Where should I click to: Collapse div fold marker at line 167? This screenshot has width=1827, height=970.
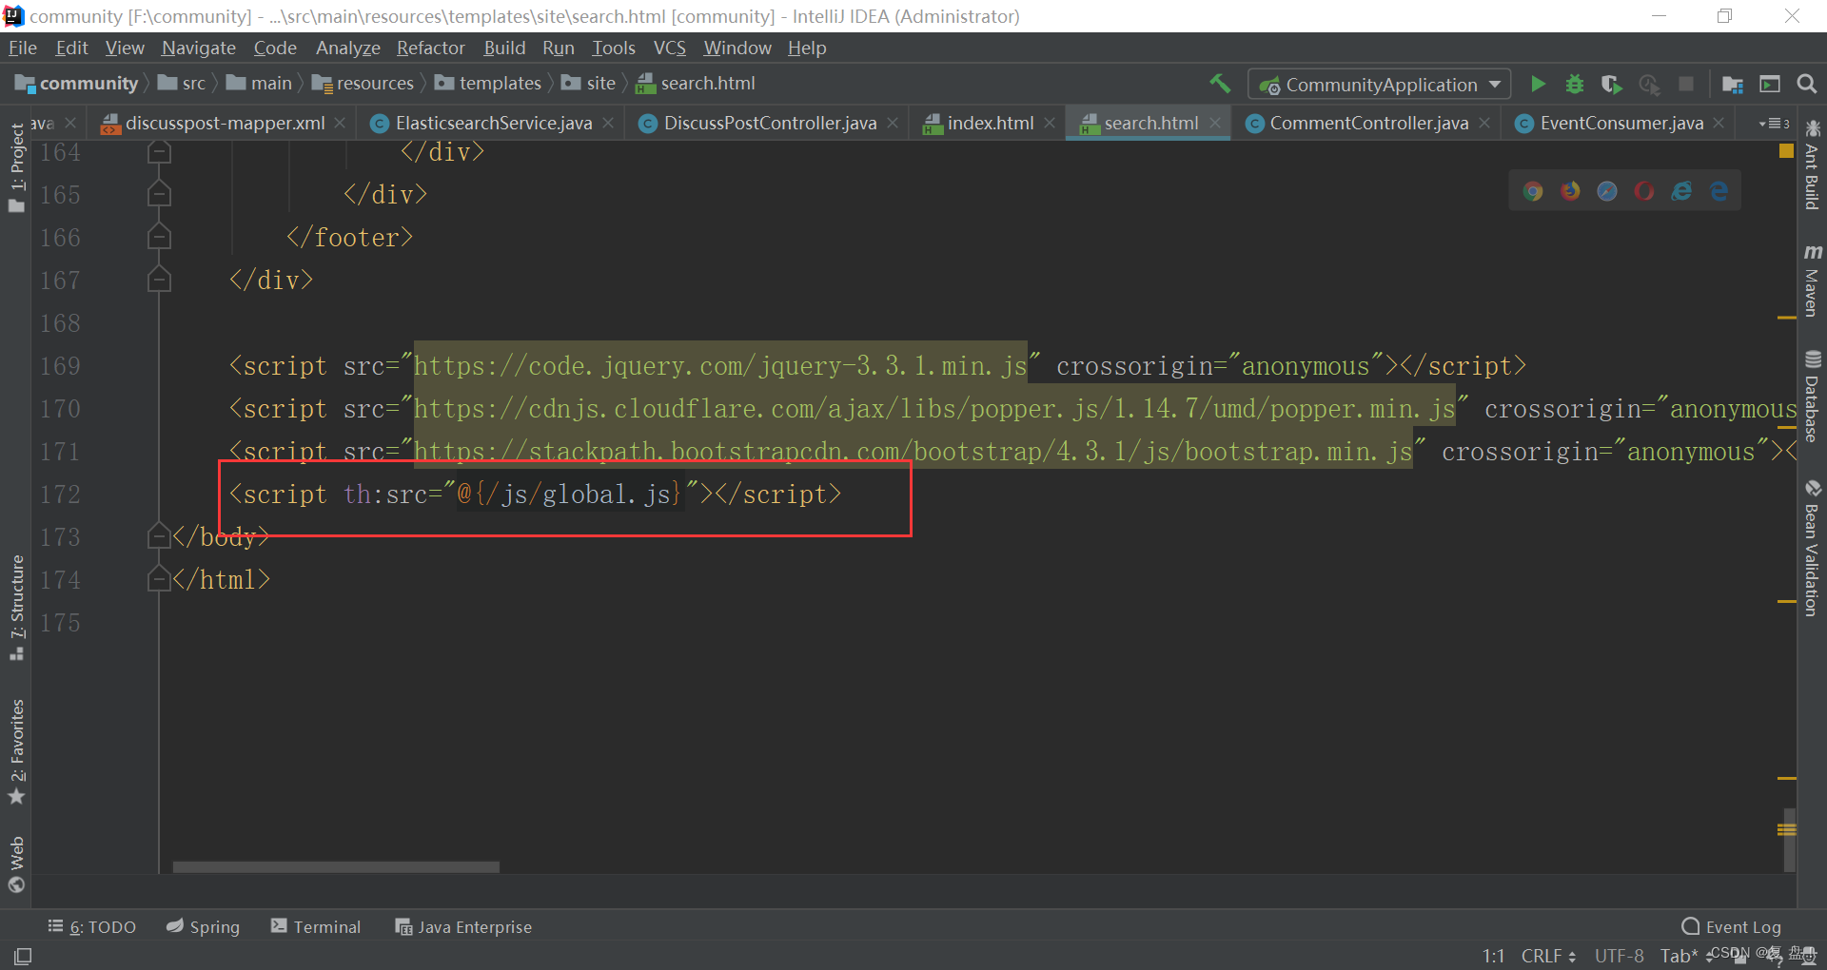coord(159,281)
